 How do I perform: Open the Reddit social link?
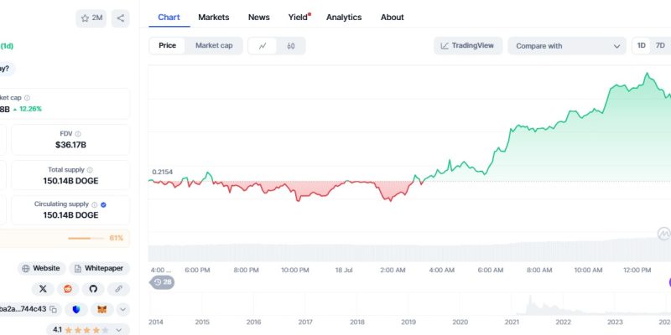coord(68,289)
